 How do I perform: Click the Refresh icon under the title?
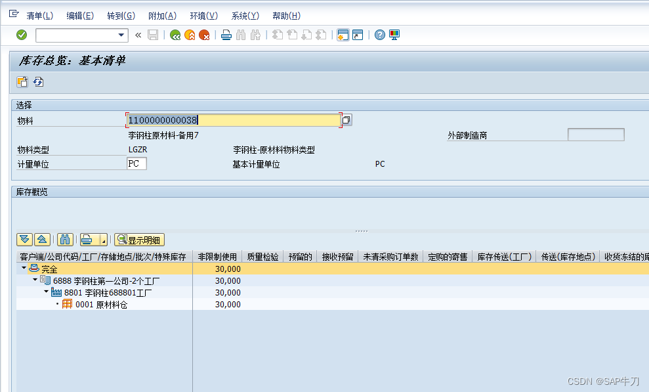click(39, 82)
